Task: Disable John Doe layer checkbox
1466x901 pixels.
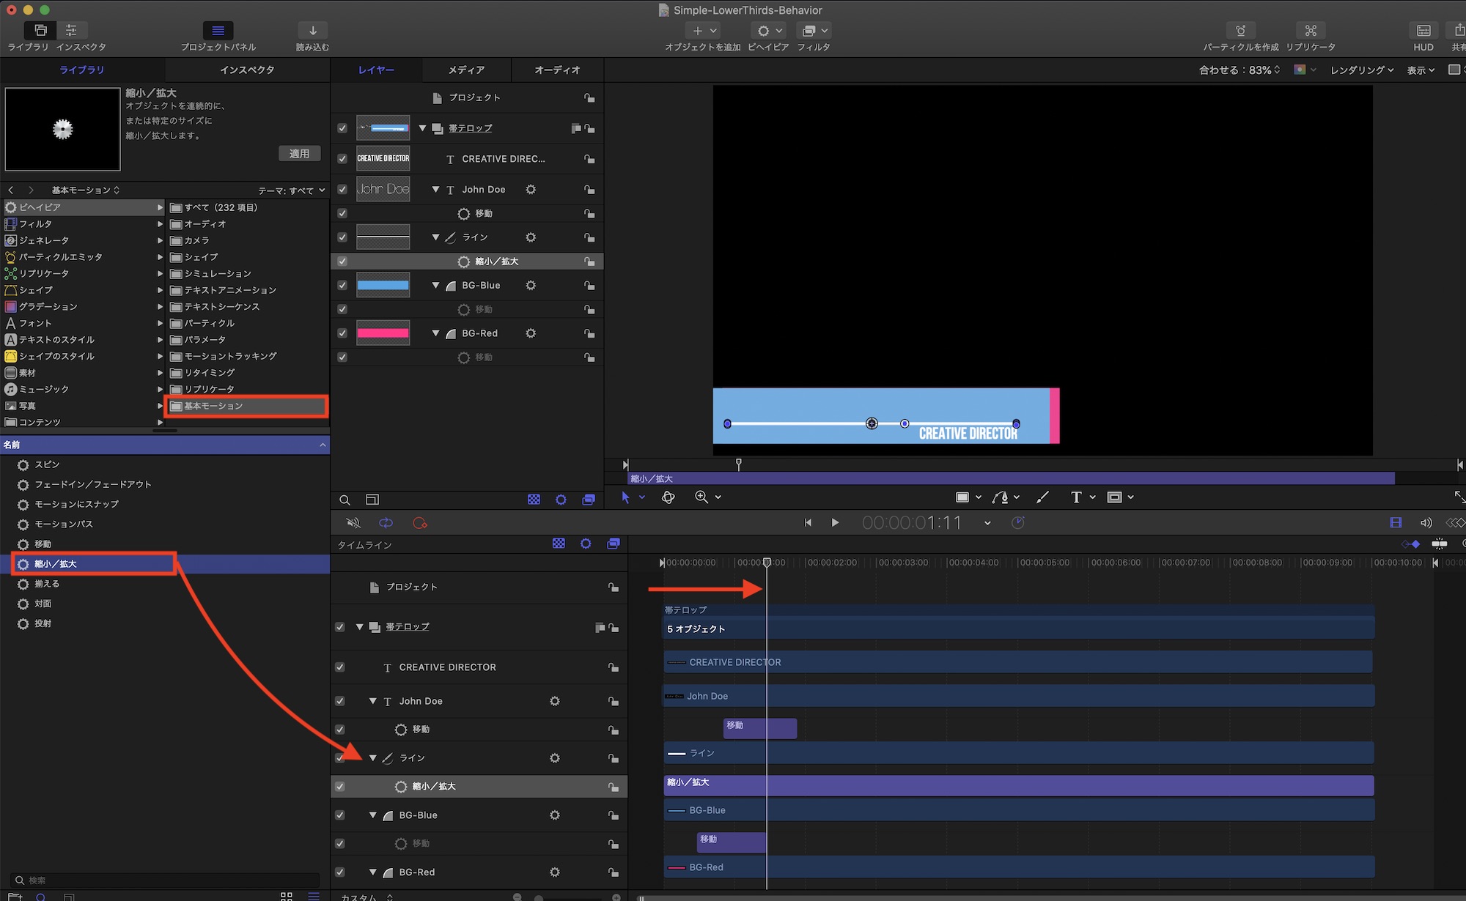Action: coord(342,190)
